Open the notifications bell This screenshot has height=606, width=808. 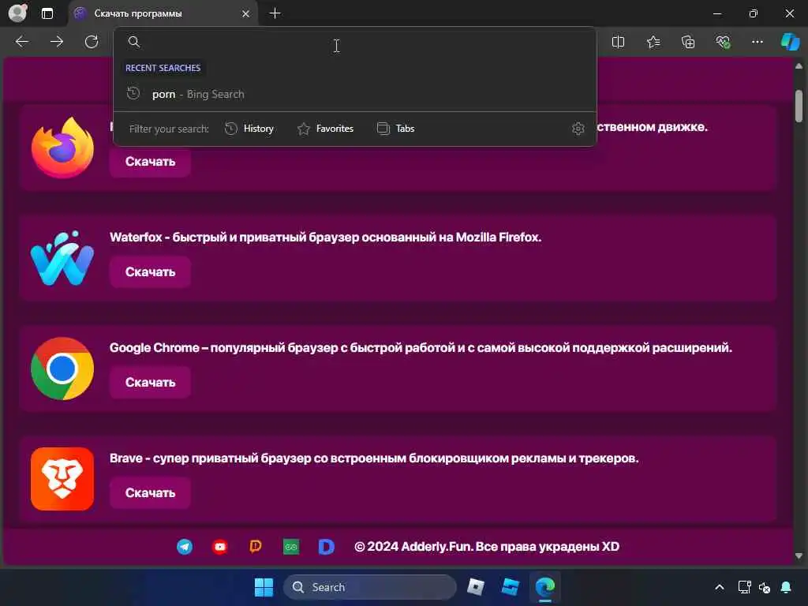786,587
